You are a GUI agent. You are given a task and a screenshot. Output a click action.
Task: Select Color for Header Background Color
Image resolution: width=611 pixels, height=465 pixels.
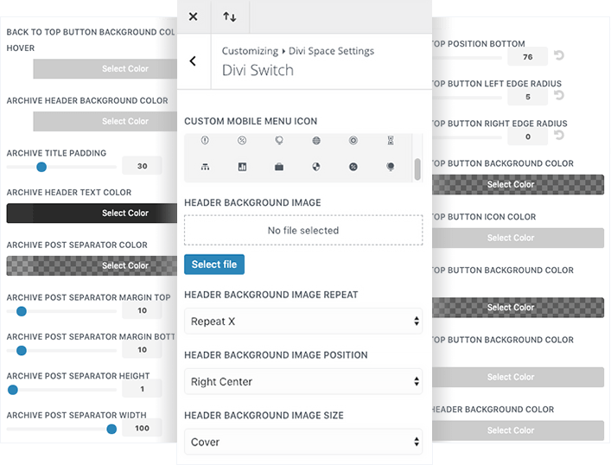click(518, 430)
